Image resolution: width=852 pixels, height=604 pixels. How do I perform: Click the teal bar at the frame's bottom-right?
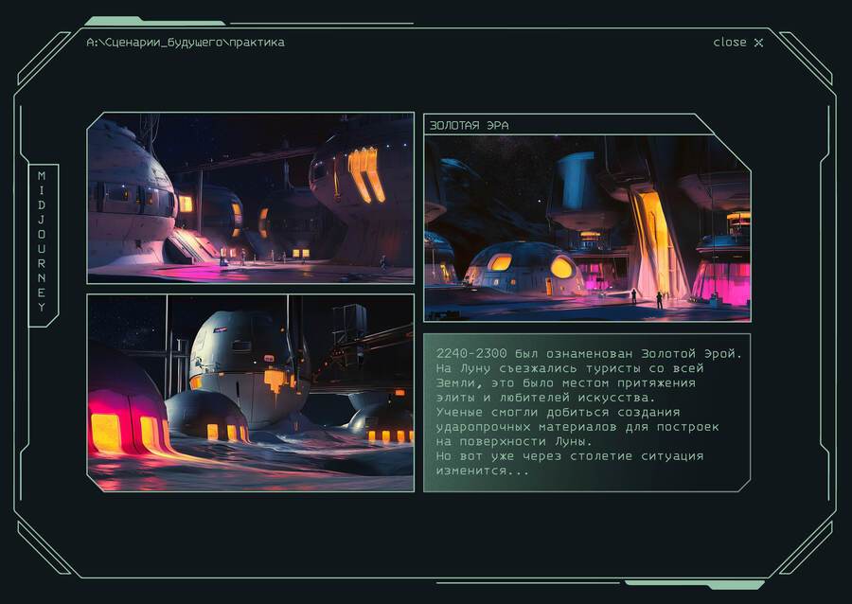(x=694, y=584)
